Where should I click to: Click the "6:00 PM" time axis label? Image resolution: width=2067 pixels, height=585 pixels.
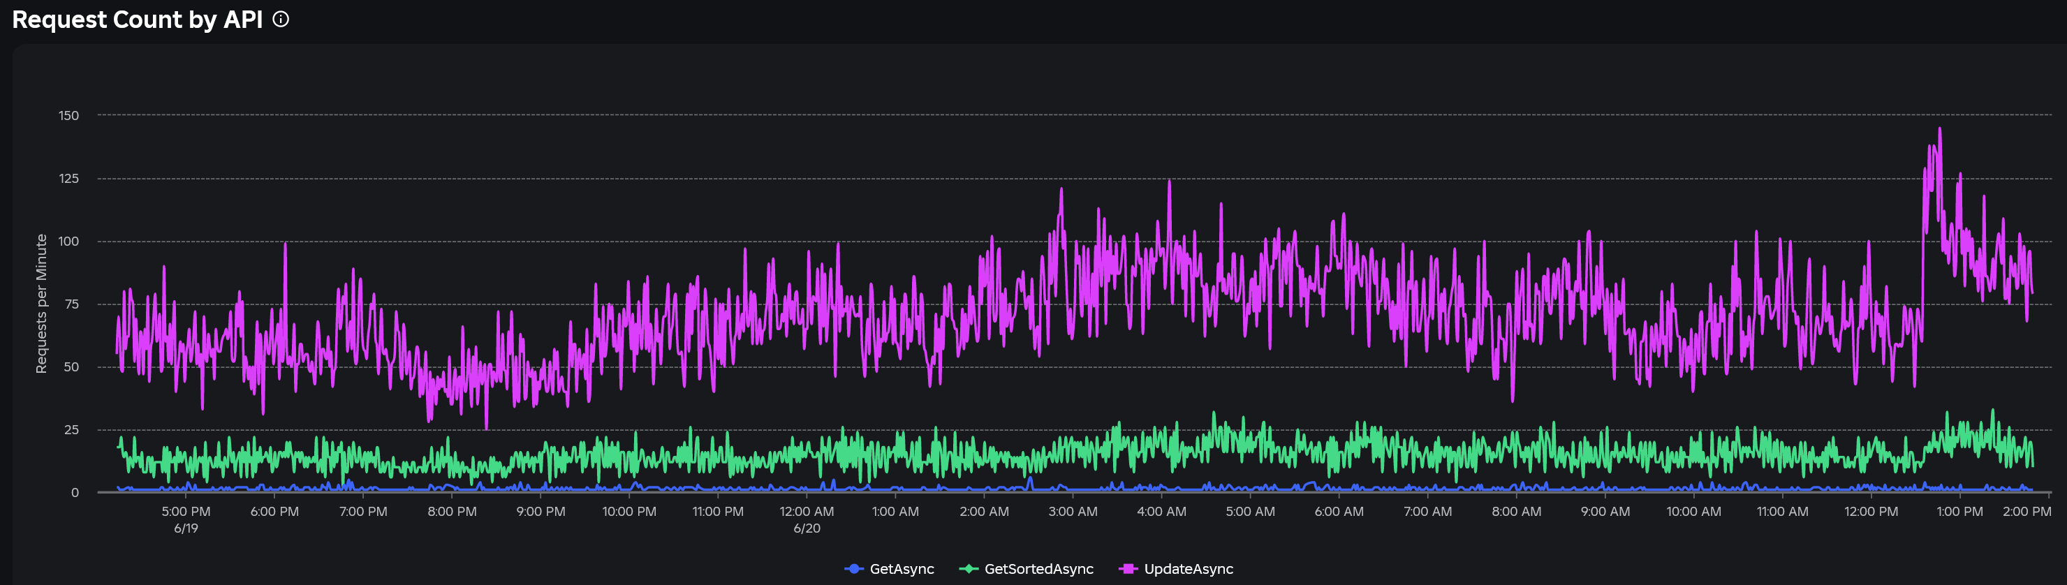[274, 511]
